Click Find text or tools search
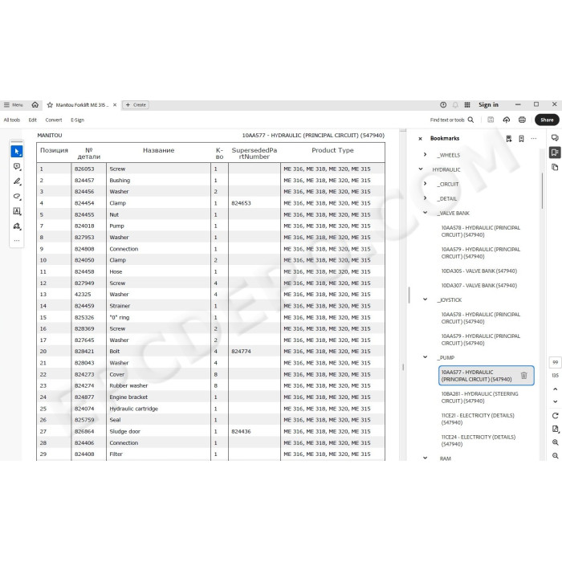Viewport: 562px width, 562px height. click(x=451, y=120)
